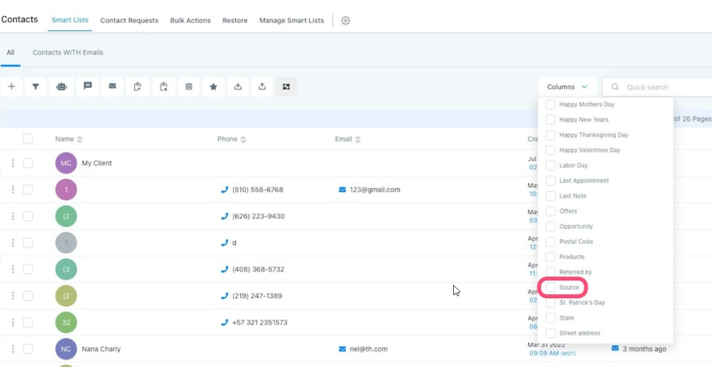Image resolution: width=712 pixels, height=367 pixels.
Task: Select the My Client row checkbox
Action: coord(28,163)
